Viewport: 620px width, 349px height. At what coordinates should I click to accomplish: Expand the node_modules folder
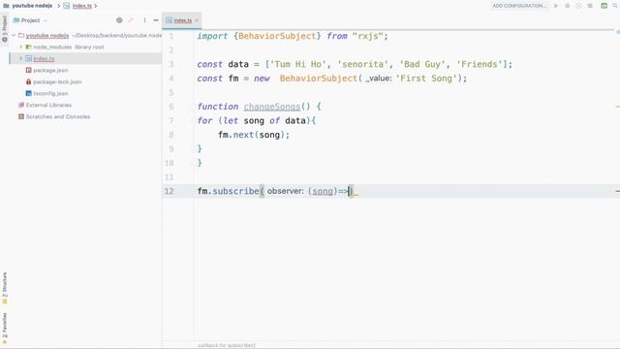21,48
